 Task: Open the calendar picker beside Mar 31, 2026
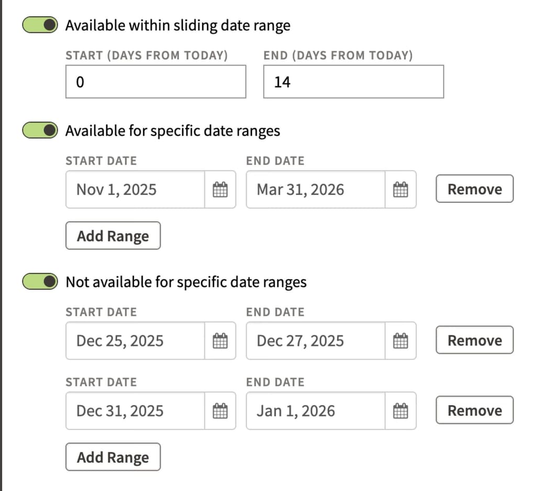click(x=400, y=189)
